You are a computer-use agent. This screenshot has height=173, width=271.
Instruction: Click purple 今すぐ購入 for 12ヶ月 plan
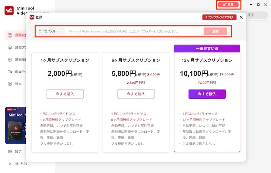[x=207, y=94]
